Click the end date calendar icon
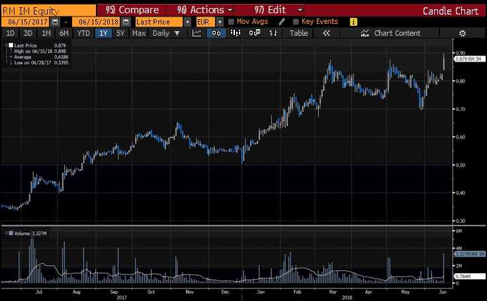The image size is (487, 301). click(x=126, y=22)
